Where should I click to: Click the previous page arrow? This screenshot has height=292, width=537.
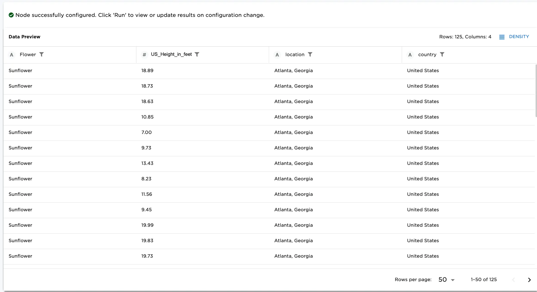514,280
